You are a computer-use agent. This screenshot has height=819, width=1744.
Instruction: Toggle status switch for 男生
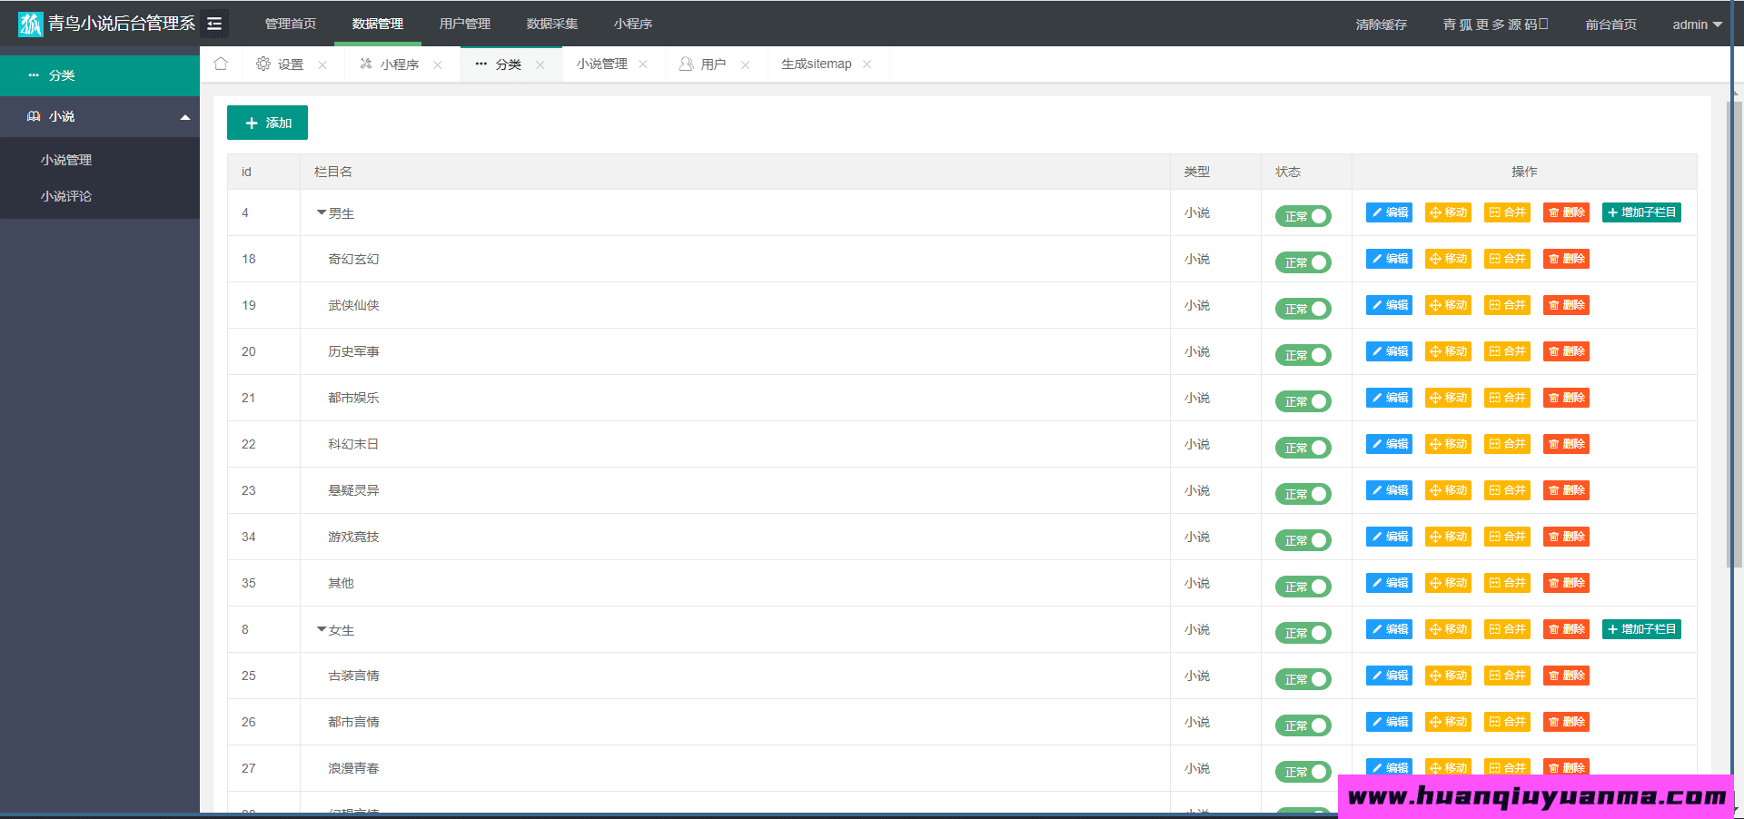click(1303, 216)
